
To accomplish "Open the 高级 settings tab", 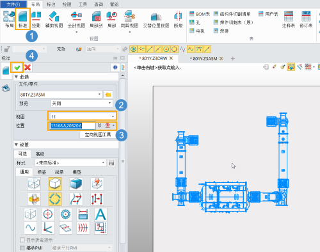I will (x=40, y=154).
